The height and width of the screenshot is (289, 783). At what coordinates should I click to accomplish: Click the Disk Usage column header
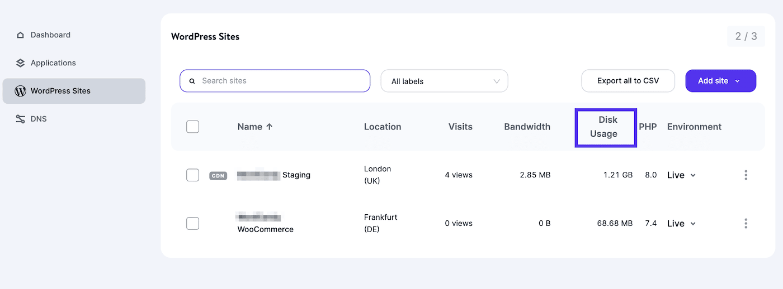coord(605,127)
